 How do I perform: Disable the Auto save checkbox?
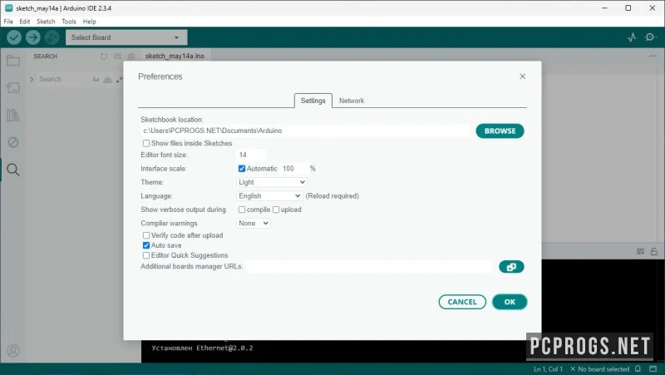pyautogui.click(x=146, y=245)
